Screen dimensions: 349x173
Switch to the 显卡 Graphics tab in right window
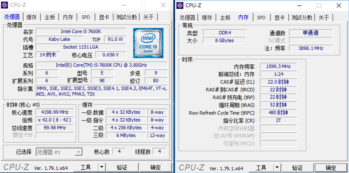[x=280, y=17]
